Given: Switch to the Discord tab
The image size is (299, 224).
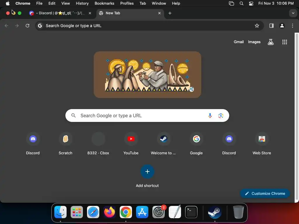Looking at the screenshot, I should point(61,13).
